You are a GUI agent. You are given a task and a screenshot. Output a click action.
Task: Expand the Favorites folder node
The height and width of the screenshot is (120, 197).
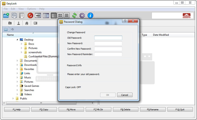[17, 69]
